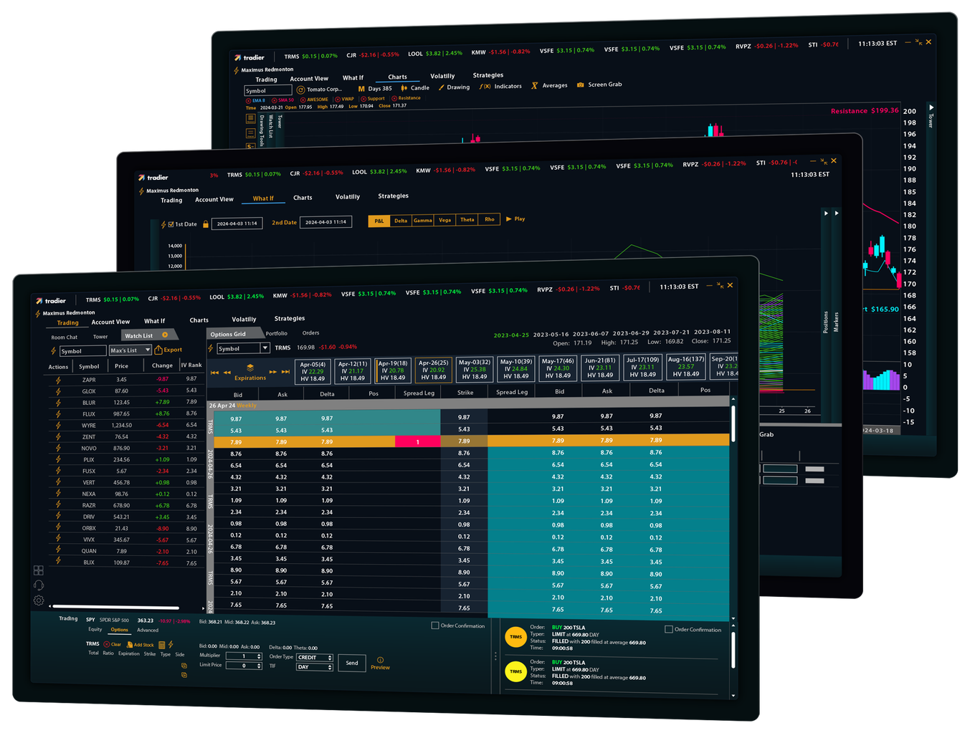Screen dimensions: 970x733
Task: Click the headset support icon in left sidebar
Action: tap(39, 585)
